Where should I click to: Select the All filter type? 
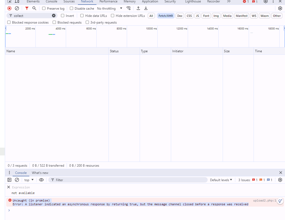click(x=151, y=16)
